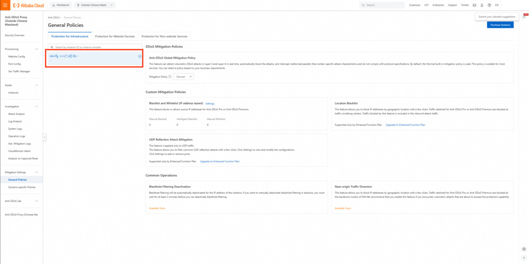Select General Policies in sidebar
The width and height of the screenshot is (529, 264).
click(17, 180)
